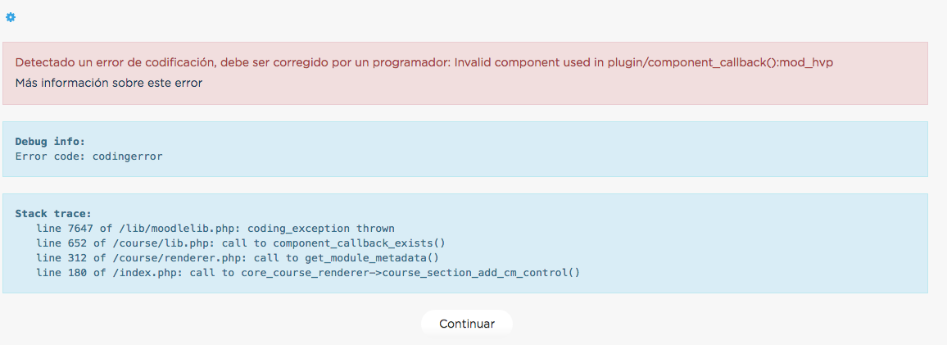Click the stack line for /index.php

308,273
